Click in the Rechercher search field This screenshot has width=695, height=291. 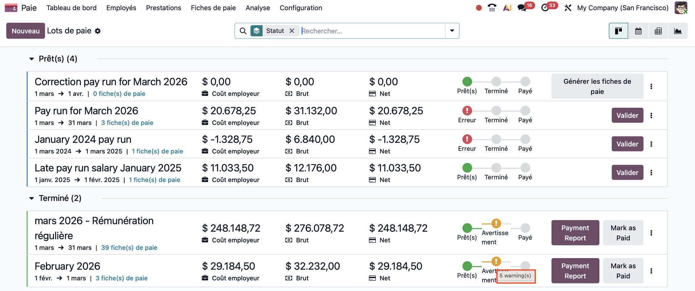tap(372, 31)
